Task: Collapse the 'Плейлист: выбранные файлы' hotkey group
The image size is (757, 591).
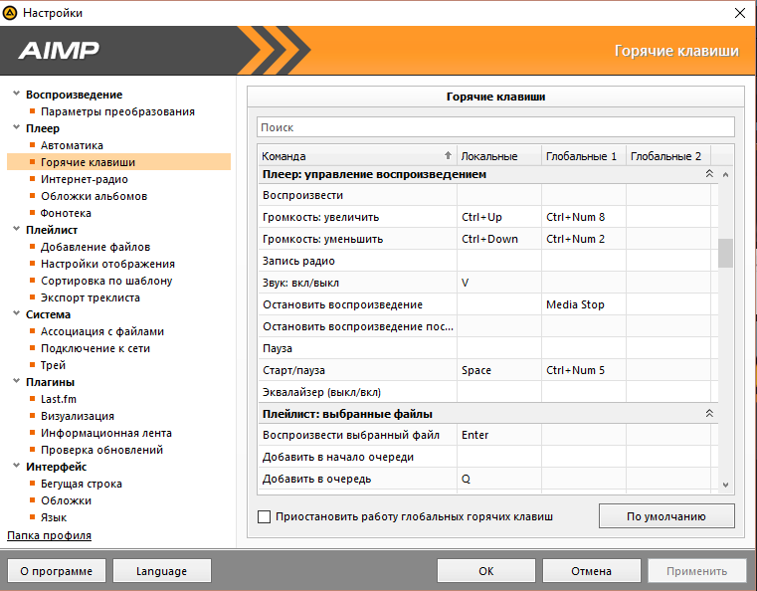Action: point(709,413)
